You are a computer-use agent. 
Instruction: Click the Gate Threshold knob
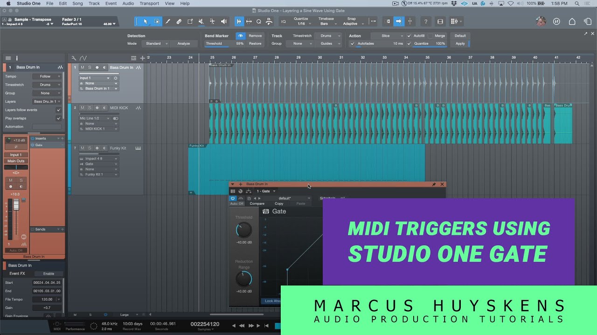(244, 230)
